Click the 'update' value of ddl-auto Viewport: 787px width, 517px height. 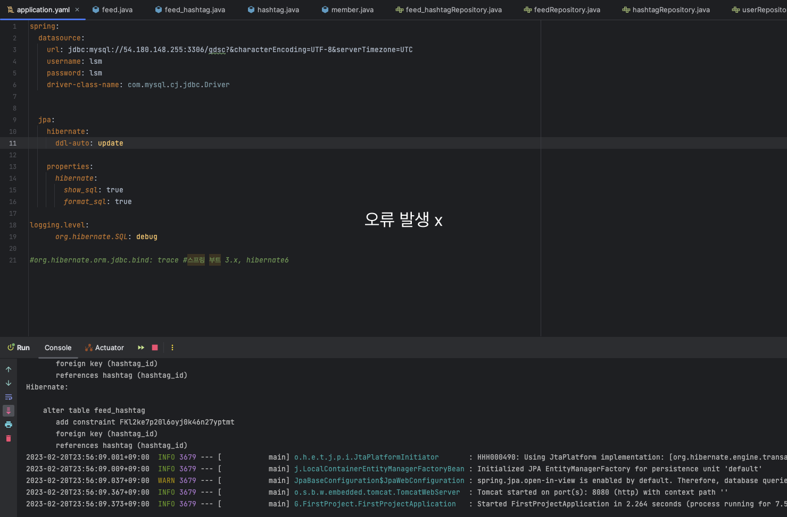pos(111,143)
